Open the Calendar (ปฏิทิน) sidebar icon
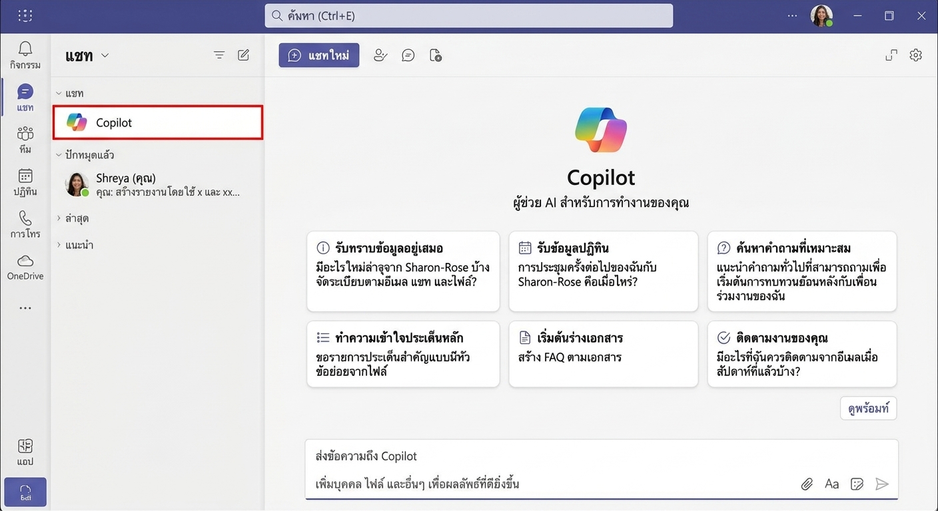This screenshot has width=938, height=511. click(25, 182)
